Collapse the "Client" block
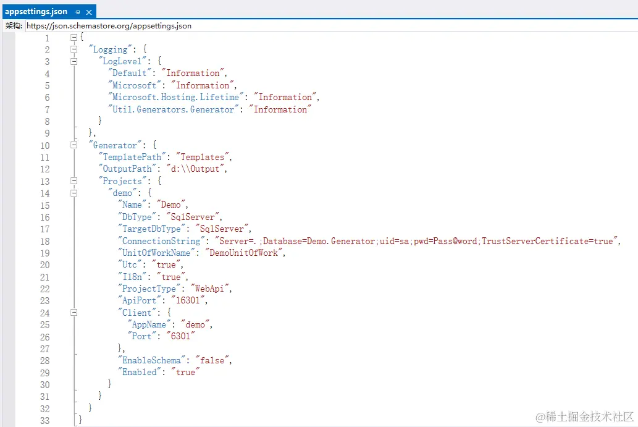This screenshot has width=638, height=427. [x=73, y=313]
